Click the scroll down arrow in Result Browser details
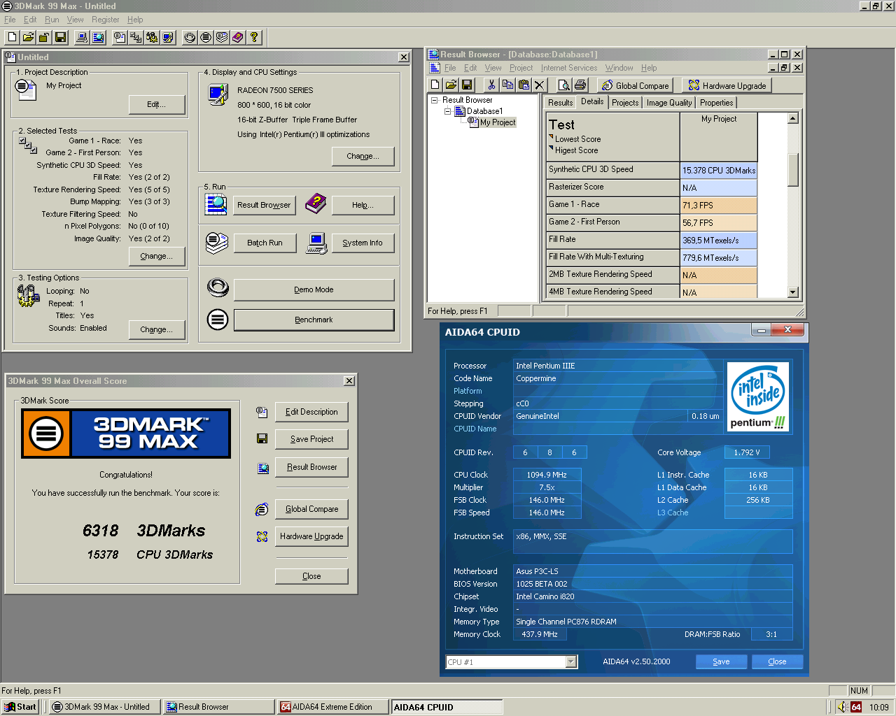Screen dimensions: 896x716 click(793, 292)
